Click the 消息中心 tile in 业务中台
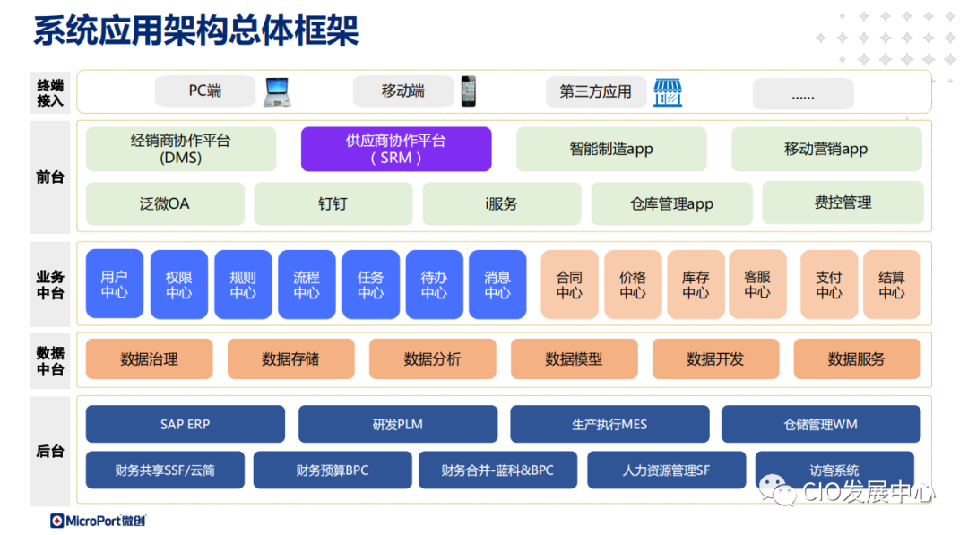The height and width of the screenshot is (535, 968). [497, 284]
